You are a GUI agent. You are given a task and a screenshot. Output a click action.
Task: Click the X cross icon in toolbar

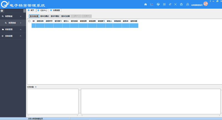click(175, 4)
